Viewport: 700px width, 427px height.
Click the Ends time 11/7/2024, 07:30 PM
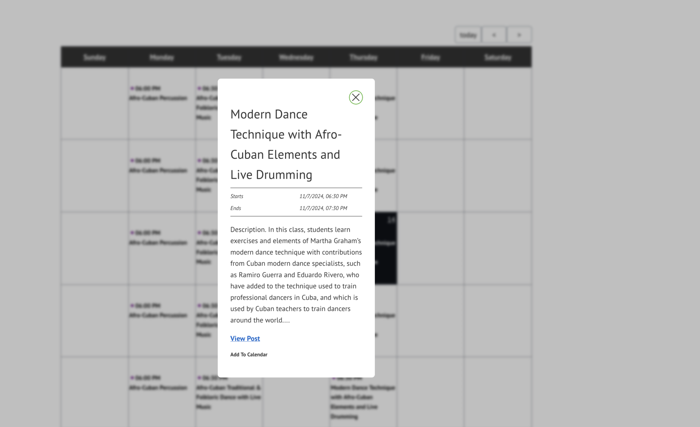[x=323, y=208]
